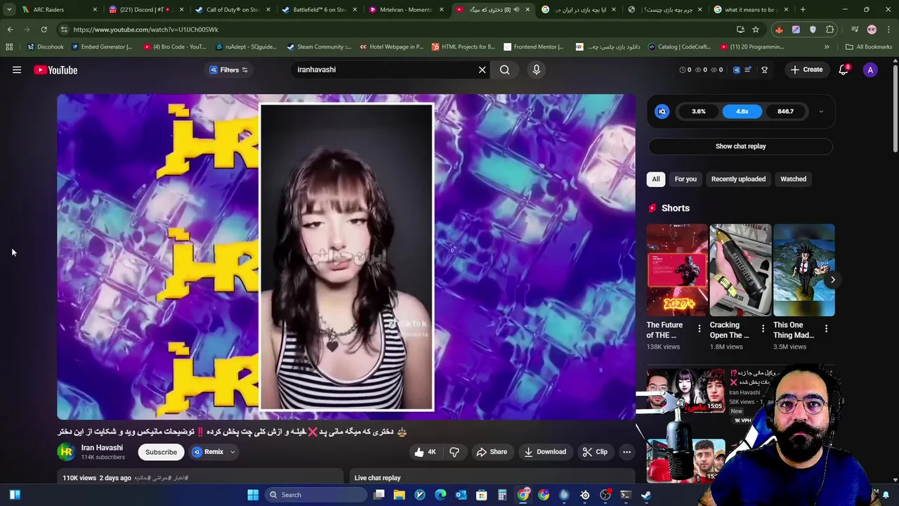The width and height of the screenshot is (899, 506).
Task: Open The Future of THE short thumbnail
Action: coord(677,270)
